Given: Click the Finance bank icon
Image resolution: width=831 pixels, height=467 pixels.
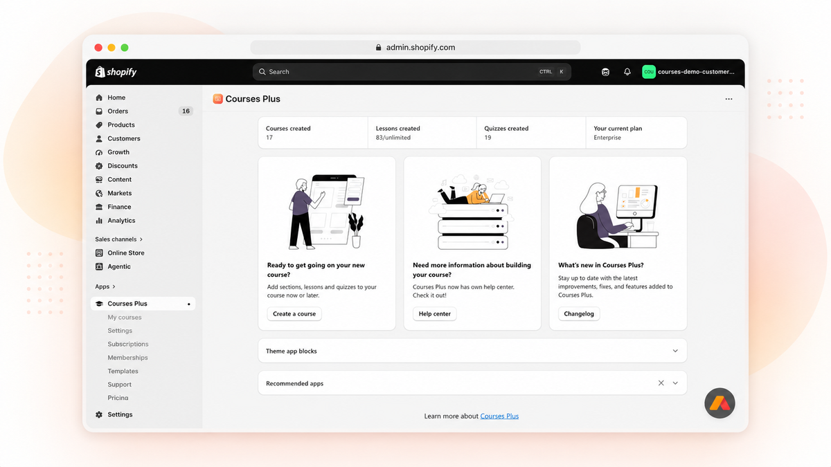Looking at the screenshot, I should tap(99, 207).
